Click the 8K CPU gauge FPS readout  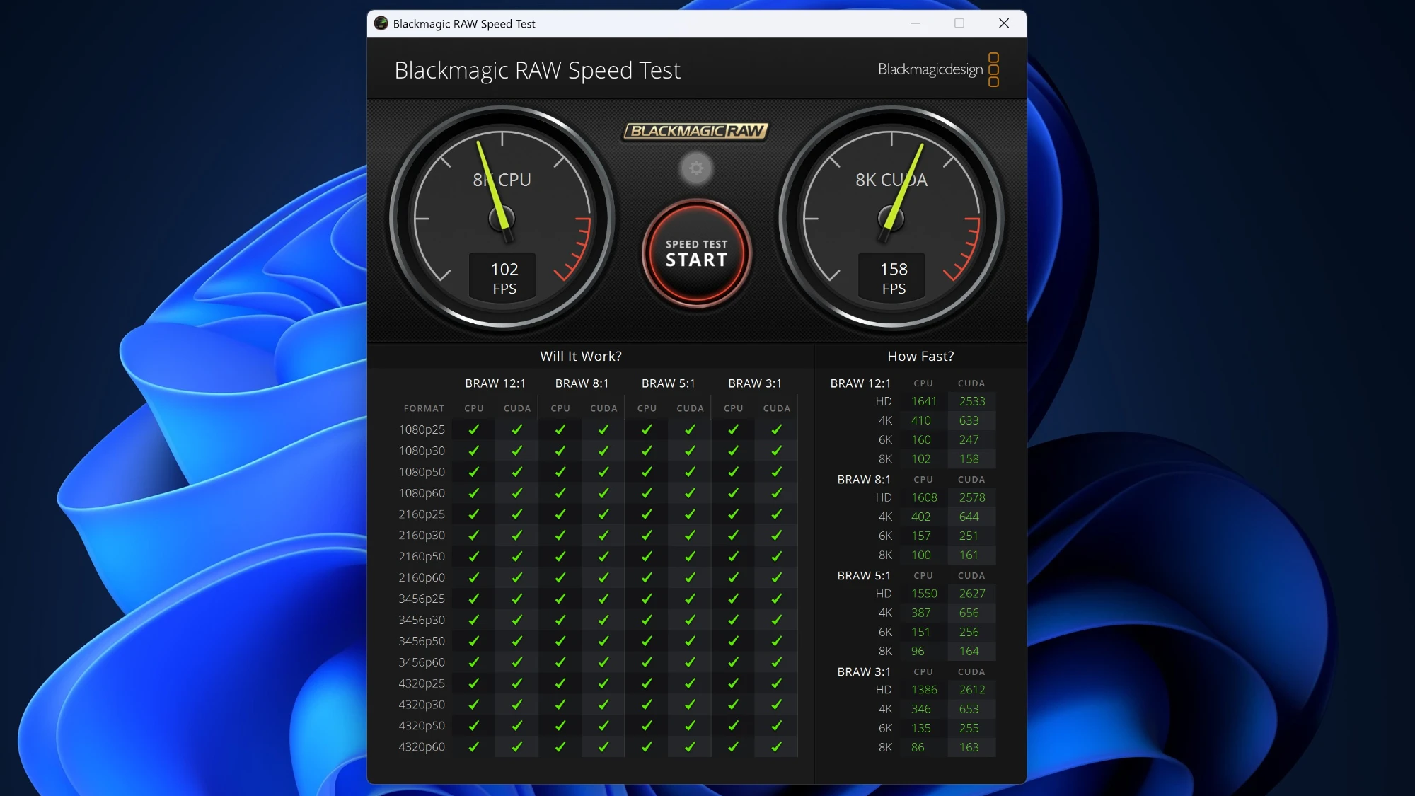(504, 277)
